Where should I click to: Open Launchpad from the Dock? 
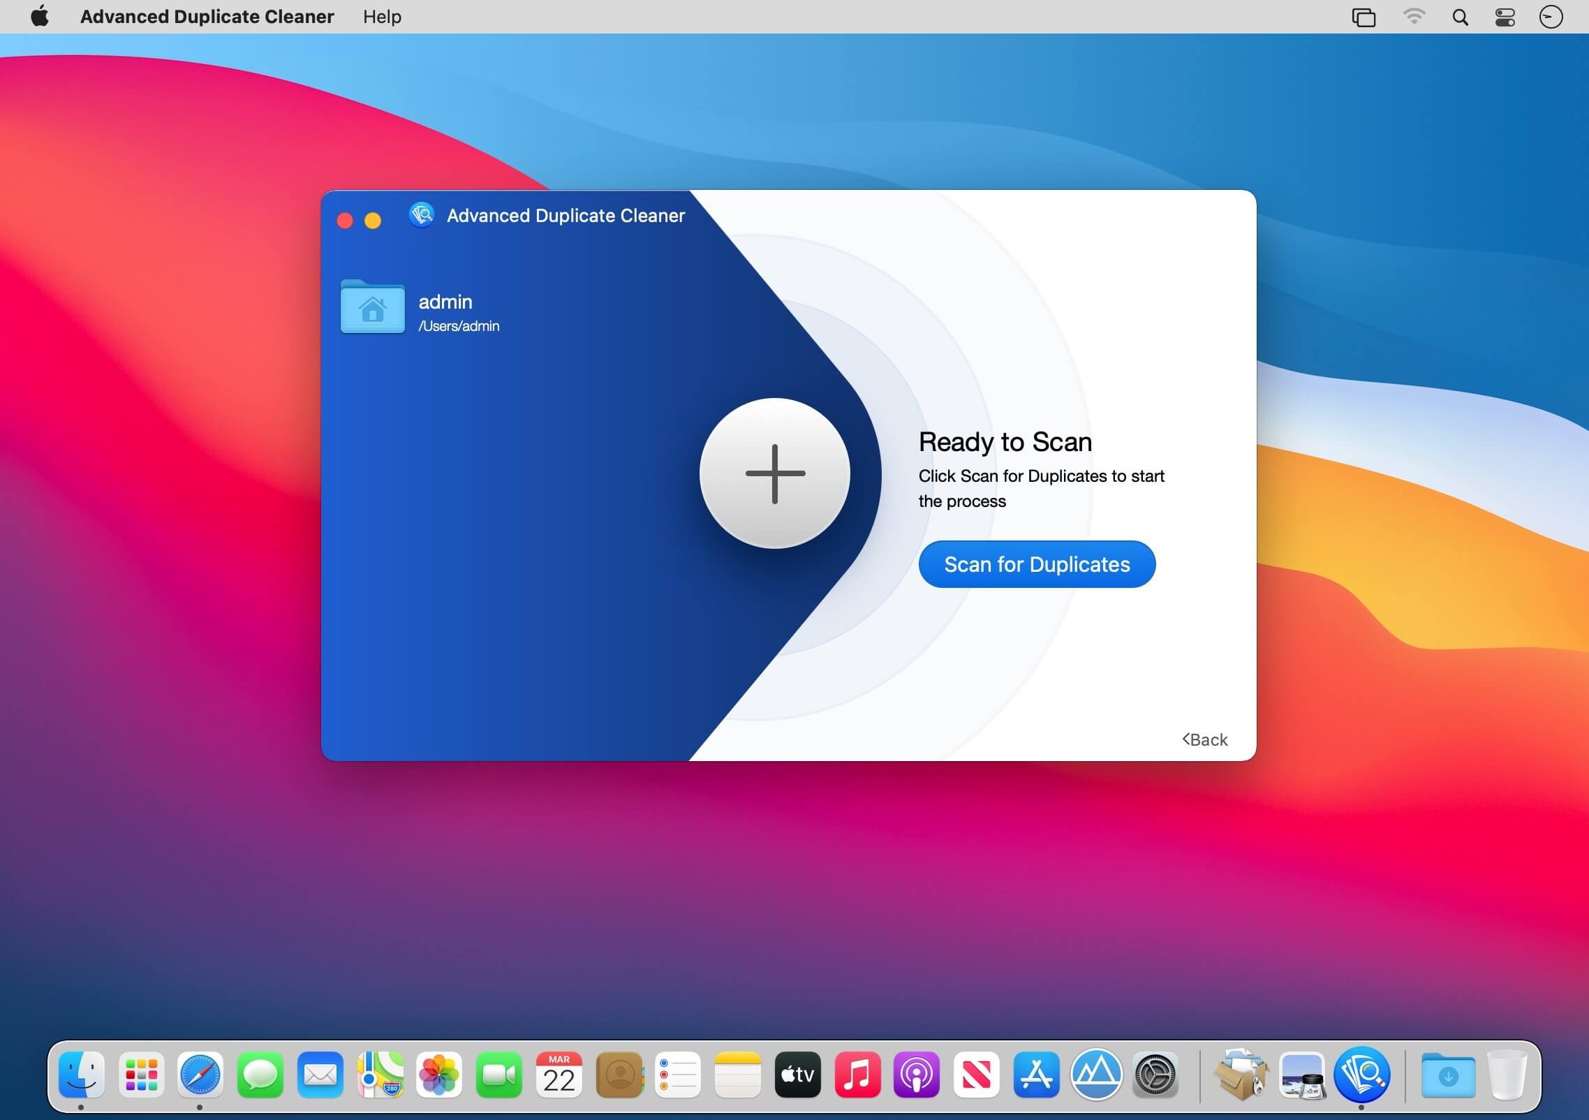point(141,1075)
